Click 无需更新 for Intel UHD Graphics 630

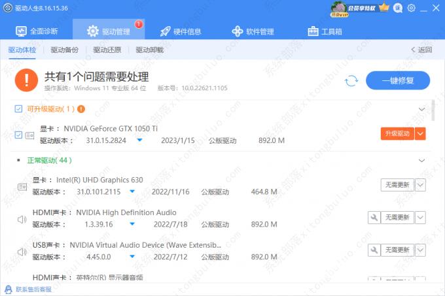(x=397, y=185)
